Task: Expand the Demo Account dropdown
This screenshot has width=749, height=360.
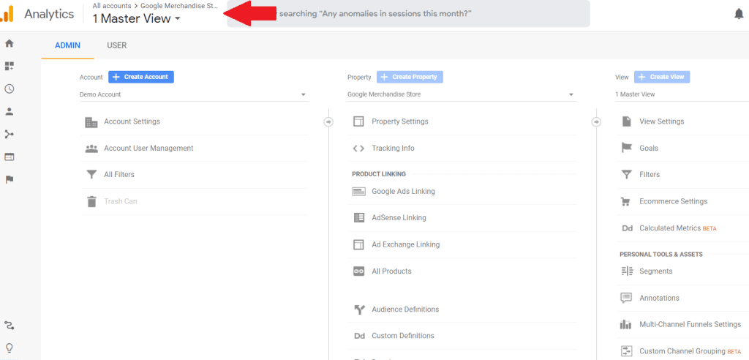Action: [194, 94]
